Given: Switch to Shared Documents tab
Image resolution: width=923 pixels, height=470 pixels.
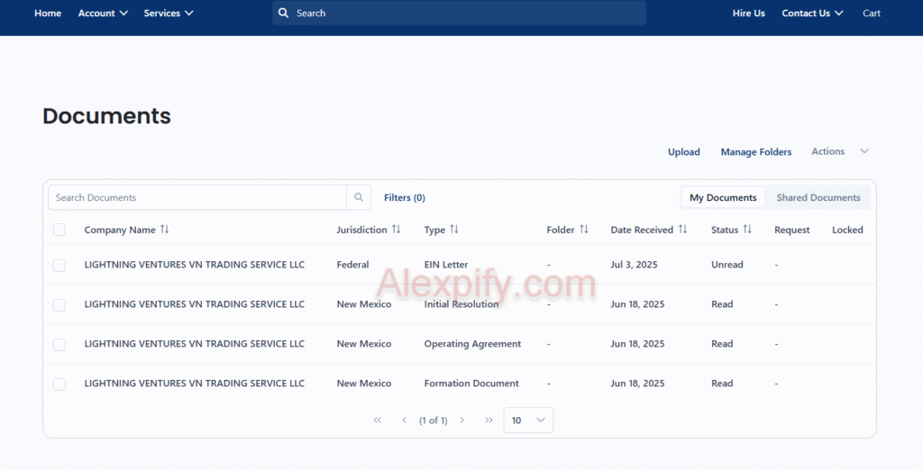Looking at the screenshot, I should 818,198.
